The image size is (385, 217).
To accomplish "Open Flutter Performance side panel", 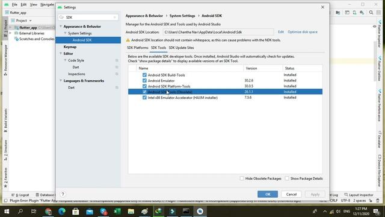I will (380, 105).
